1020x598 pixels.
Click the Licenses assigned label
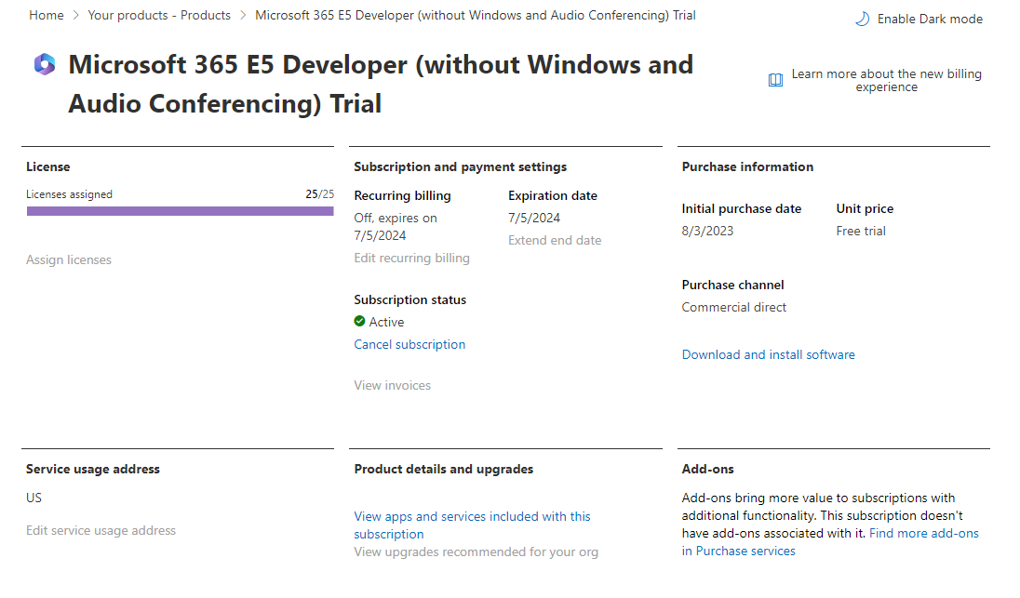click(x=69, y=194)
